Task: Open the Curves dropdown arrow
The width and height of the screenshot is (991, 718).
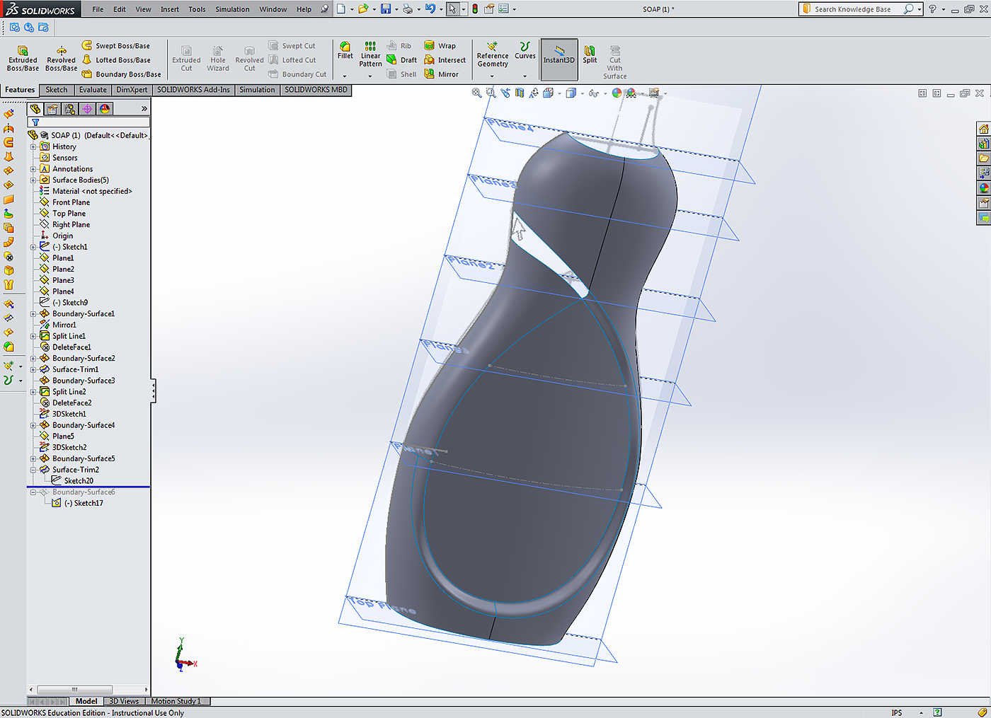Action: tap(525, 76)
